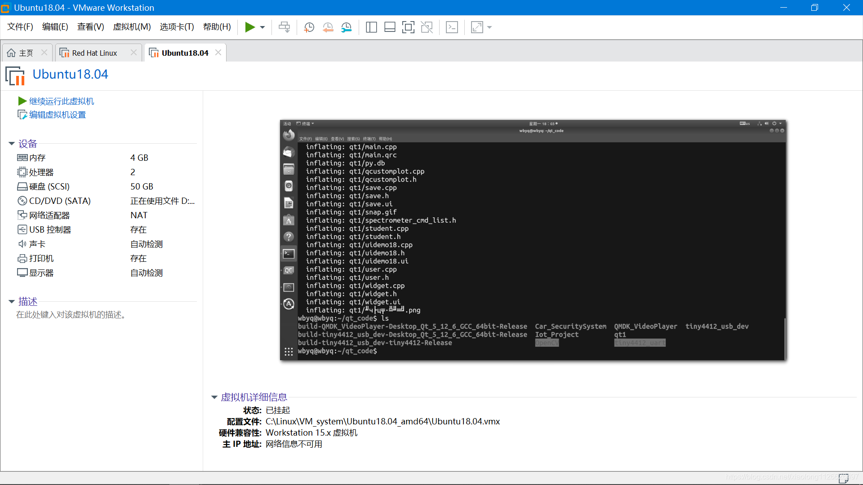Viewport: 863px width, 485px height.
Task: Collapse the 虚拟机详细信息 section
Action: [214, 397]
